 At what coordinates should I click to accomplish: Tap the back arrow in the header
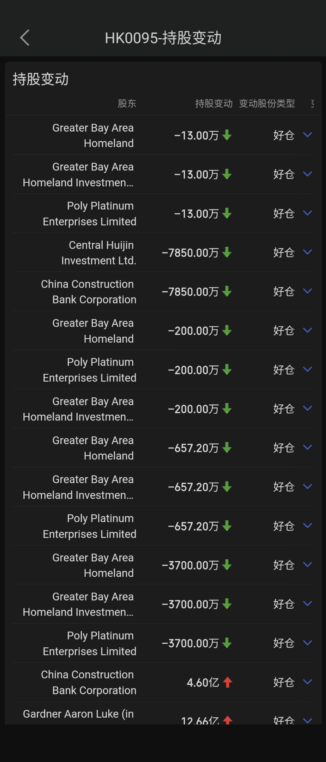pyautogui.click(x=25, y=38)
